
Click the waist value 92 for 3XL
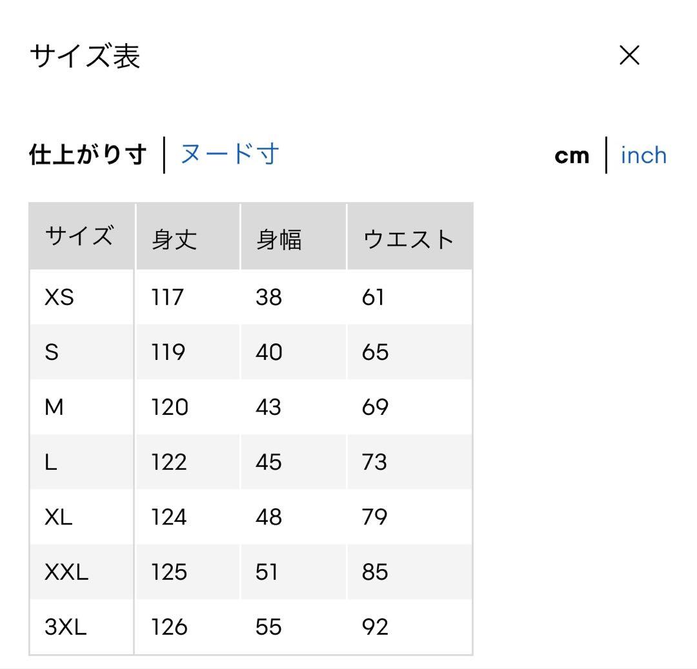[375, 627]
